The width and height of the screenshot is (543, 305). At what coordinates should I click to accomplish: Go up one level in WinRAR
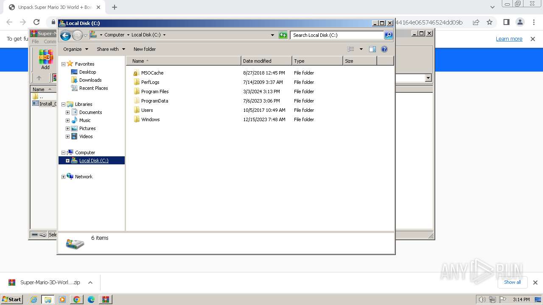coord(39,78)
